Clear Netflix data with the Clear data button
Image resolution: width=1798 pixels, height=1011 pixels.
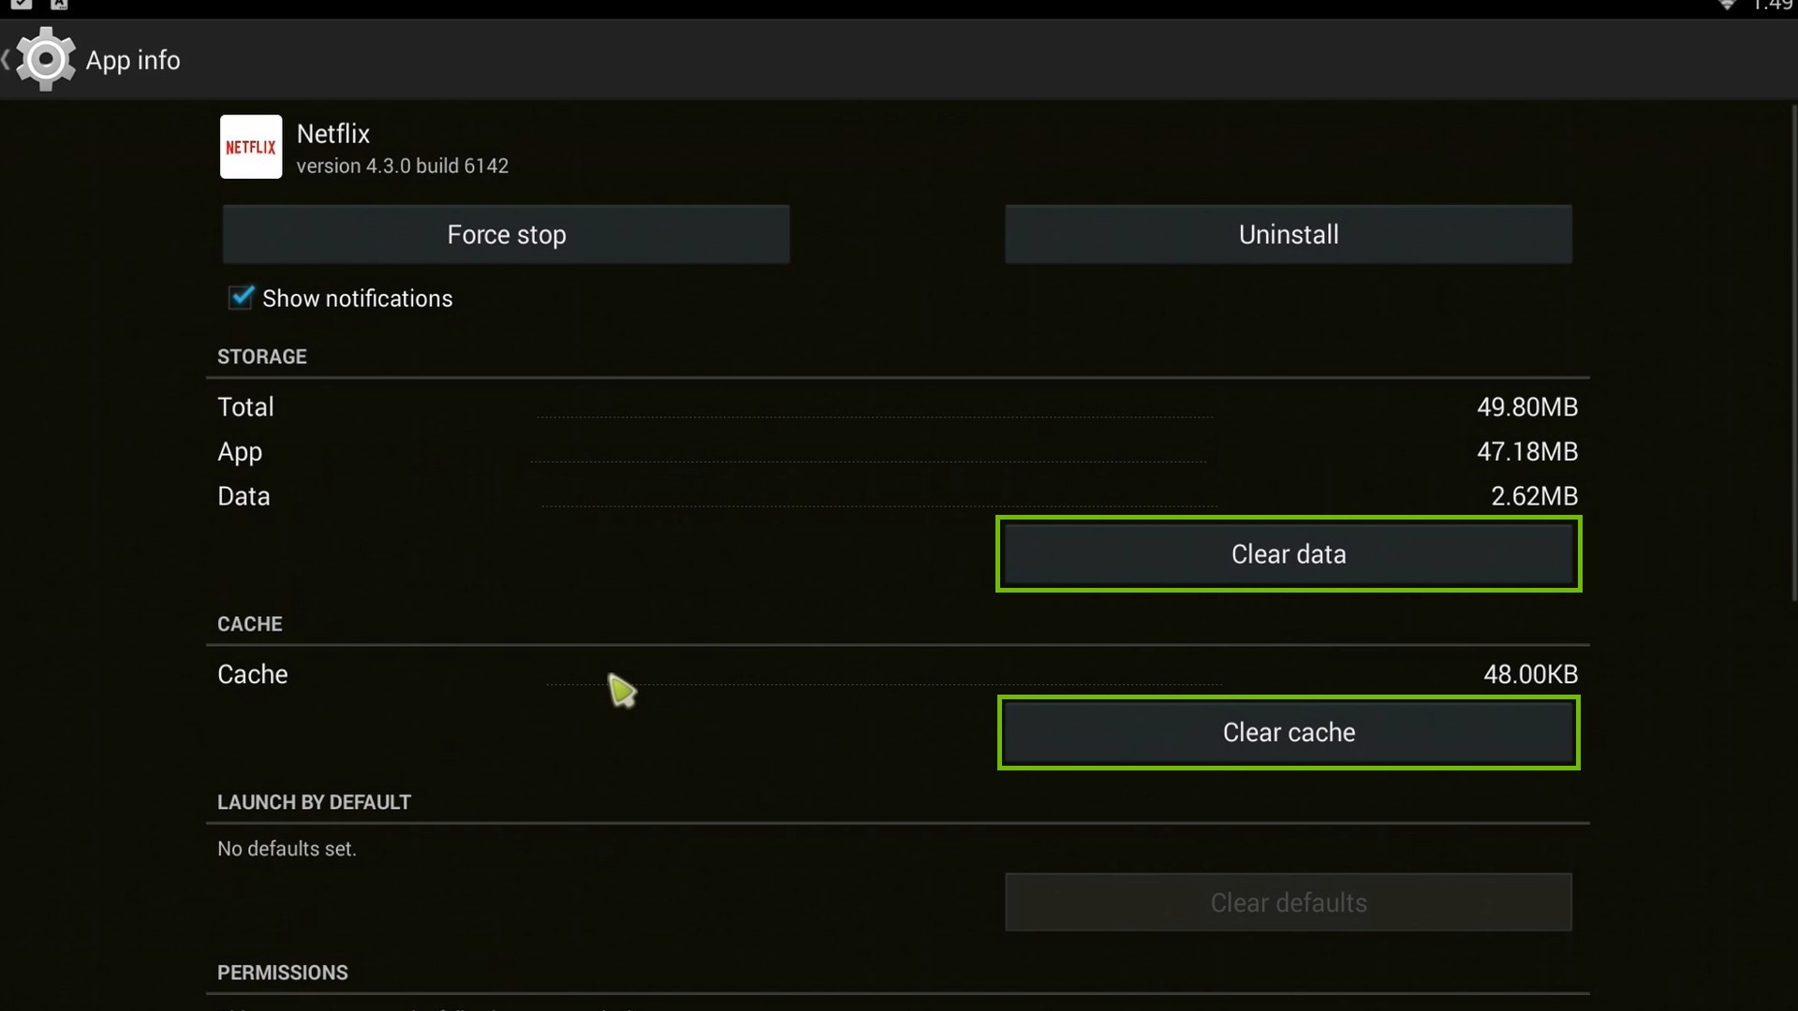[x=1288, y=553]
